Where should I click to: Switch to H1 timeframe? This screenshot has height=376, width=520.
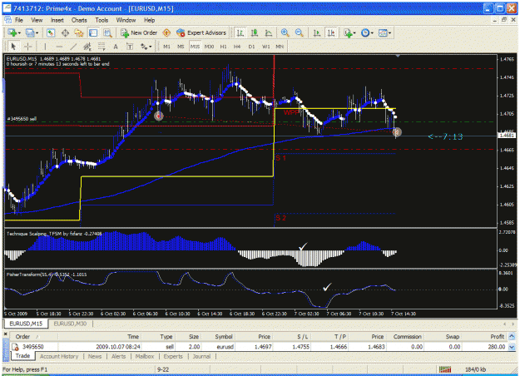tap(224, 47)
